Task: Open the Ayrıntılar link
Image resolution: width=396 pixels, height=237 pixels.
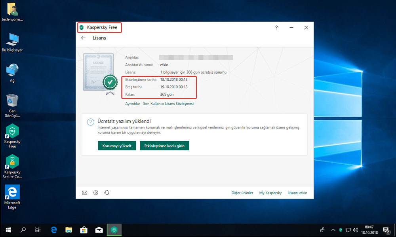Action: coord(133,104)
